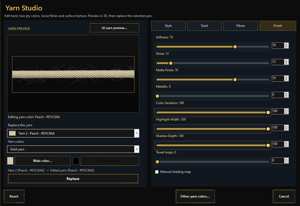Click the Shadow Depth value field

[278, 144]
